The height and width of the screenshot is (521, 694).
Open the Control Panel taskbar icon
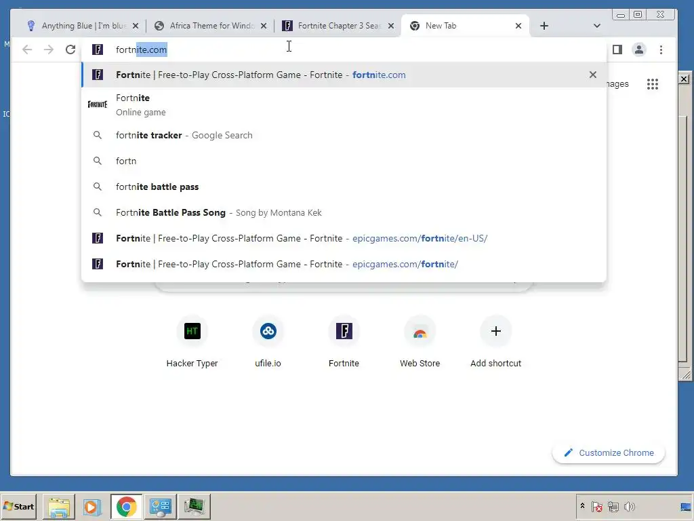[x=160, y=506]
